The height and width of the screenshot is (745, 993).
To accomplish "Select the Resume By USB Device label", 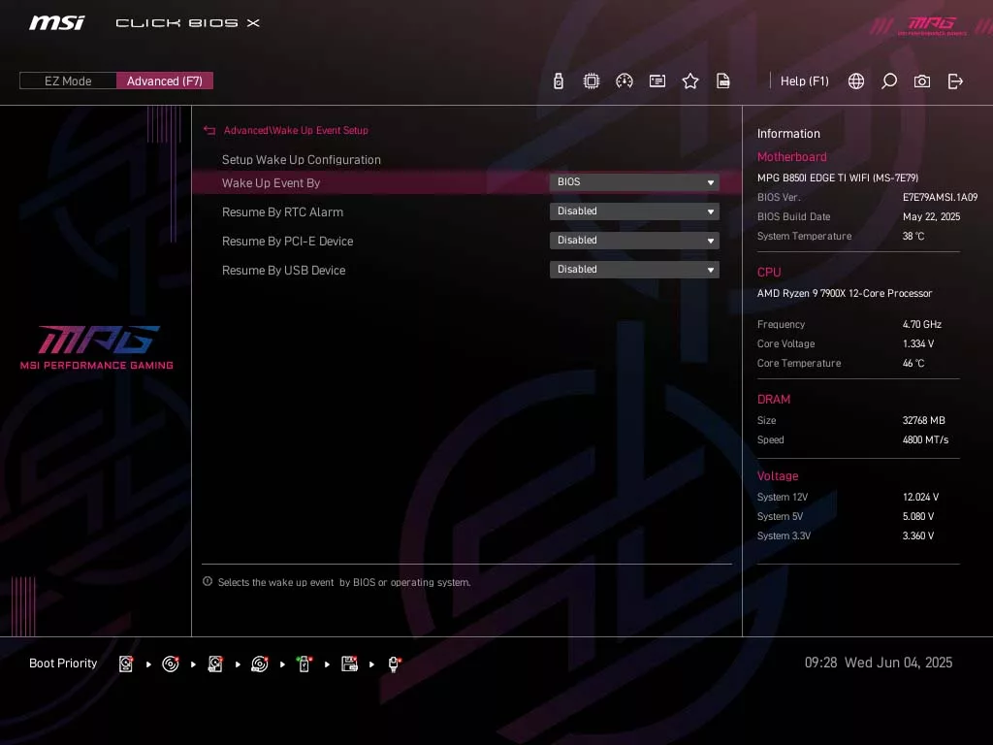I will coord(284,271).
